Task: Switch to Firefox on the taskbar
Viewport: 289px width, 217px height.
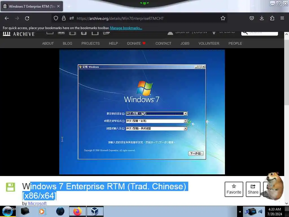Action: pyautogui.click(x=78, y=211)
